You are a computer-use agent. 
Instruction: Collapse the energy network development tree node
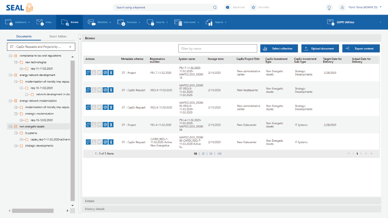coord(10,75)
